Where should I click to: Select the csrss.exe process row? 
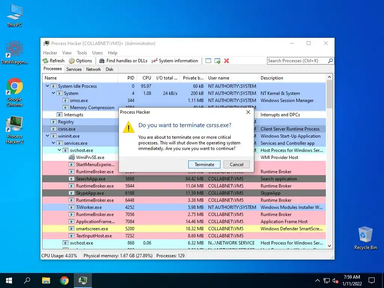click(184, 129)
